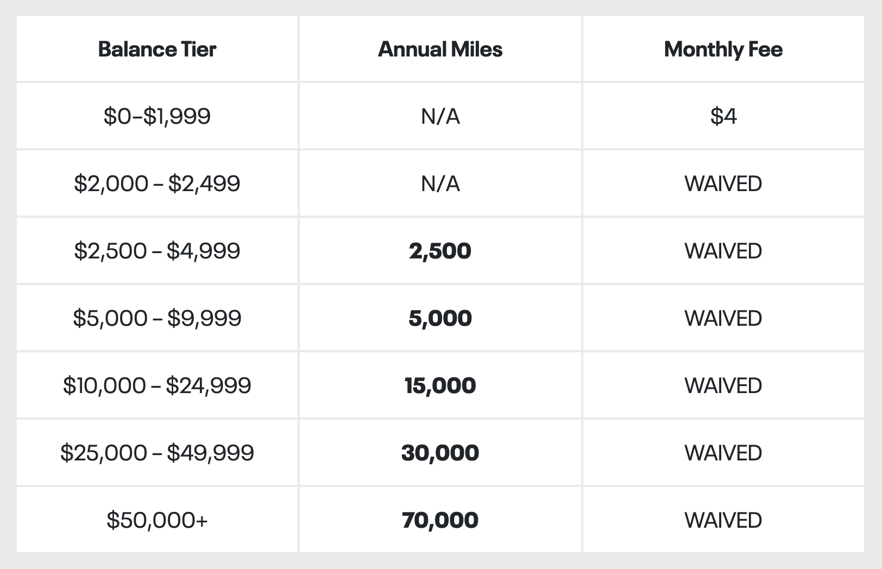Click N/A in the $0–$1,999 row
This screenshot has width=882, height=569.
pyautogui.click(x=440, y=116)
